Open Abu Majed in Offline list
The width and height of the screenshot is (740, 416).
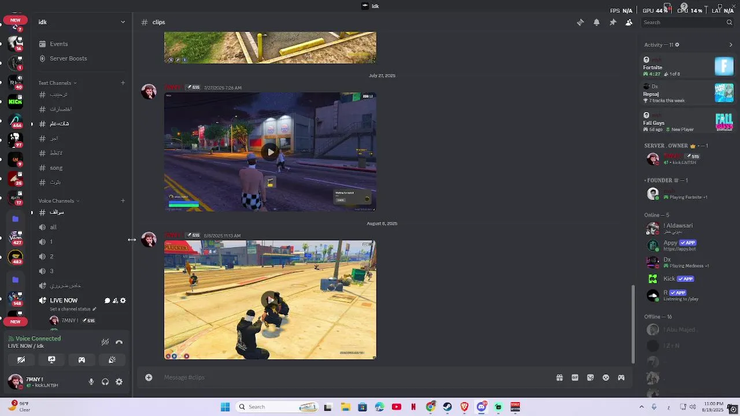point(688,329)
